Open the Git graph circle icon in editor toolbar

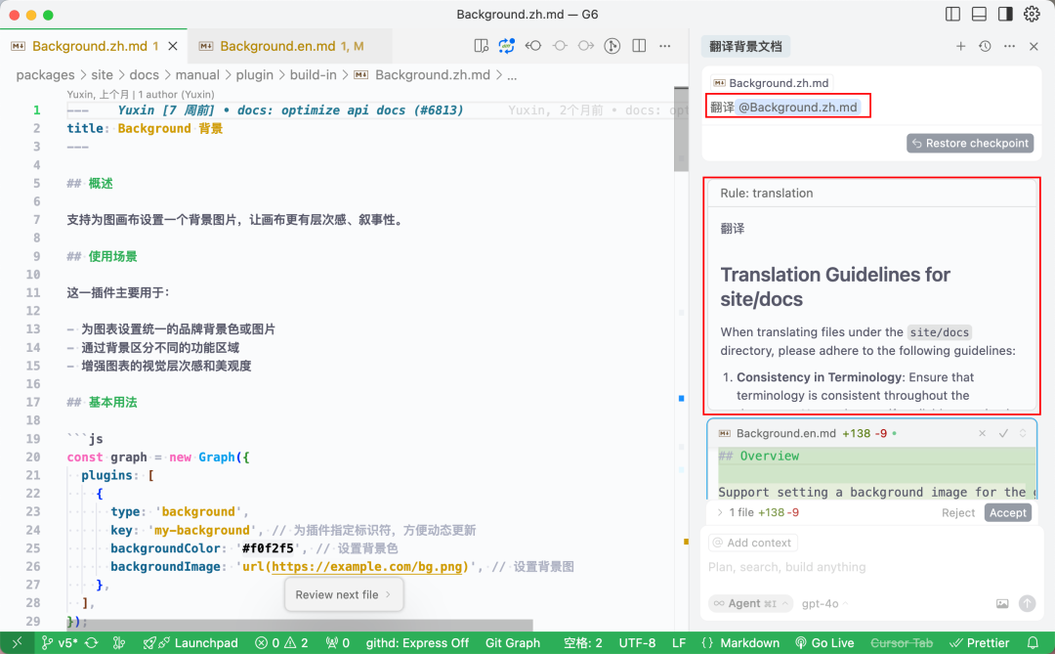[612, 46]
